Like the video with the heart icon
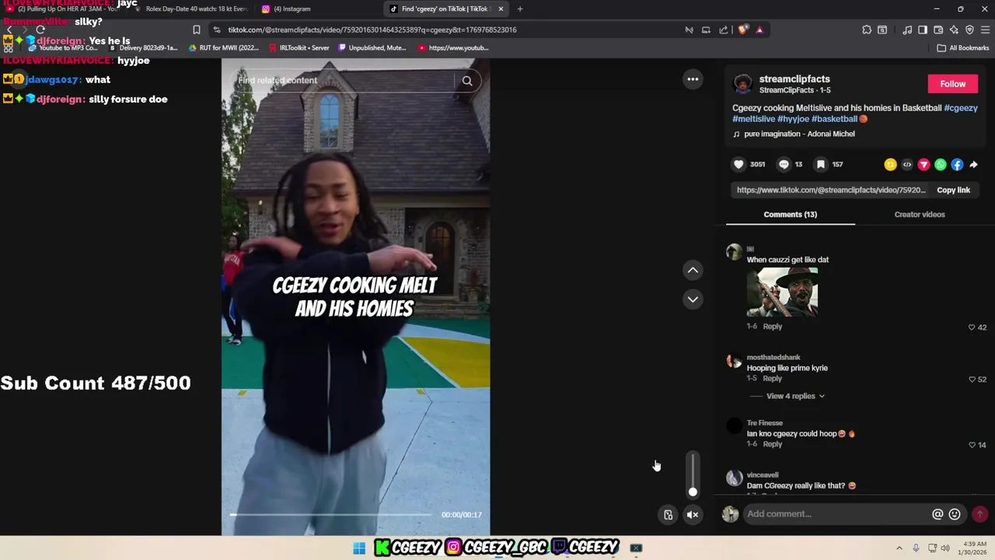995x560 pixels. point(738,164)
